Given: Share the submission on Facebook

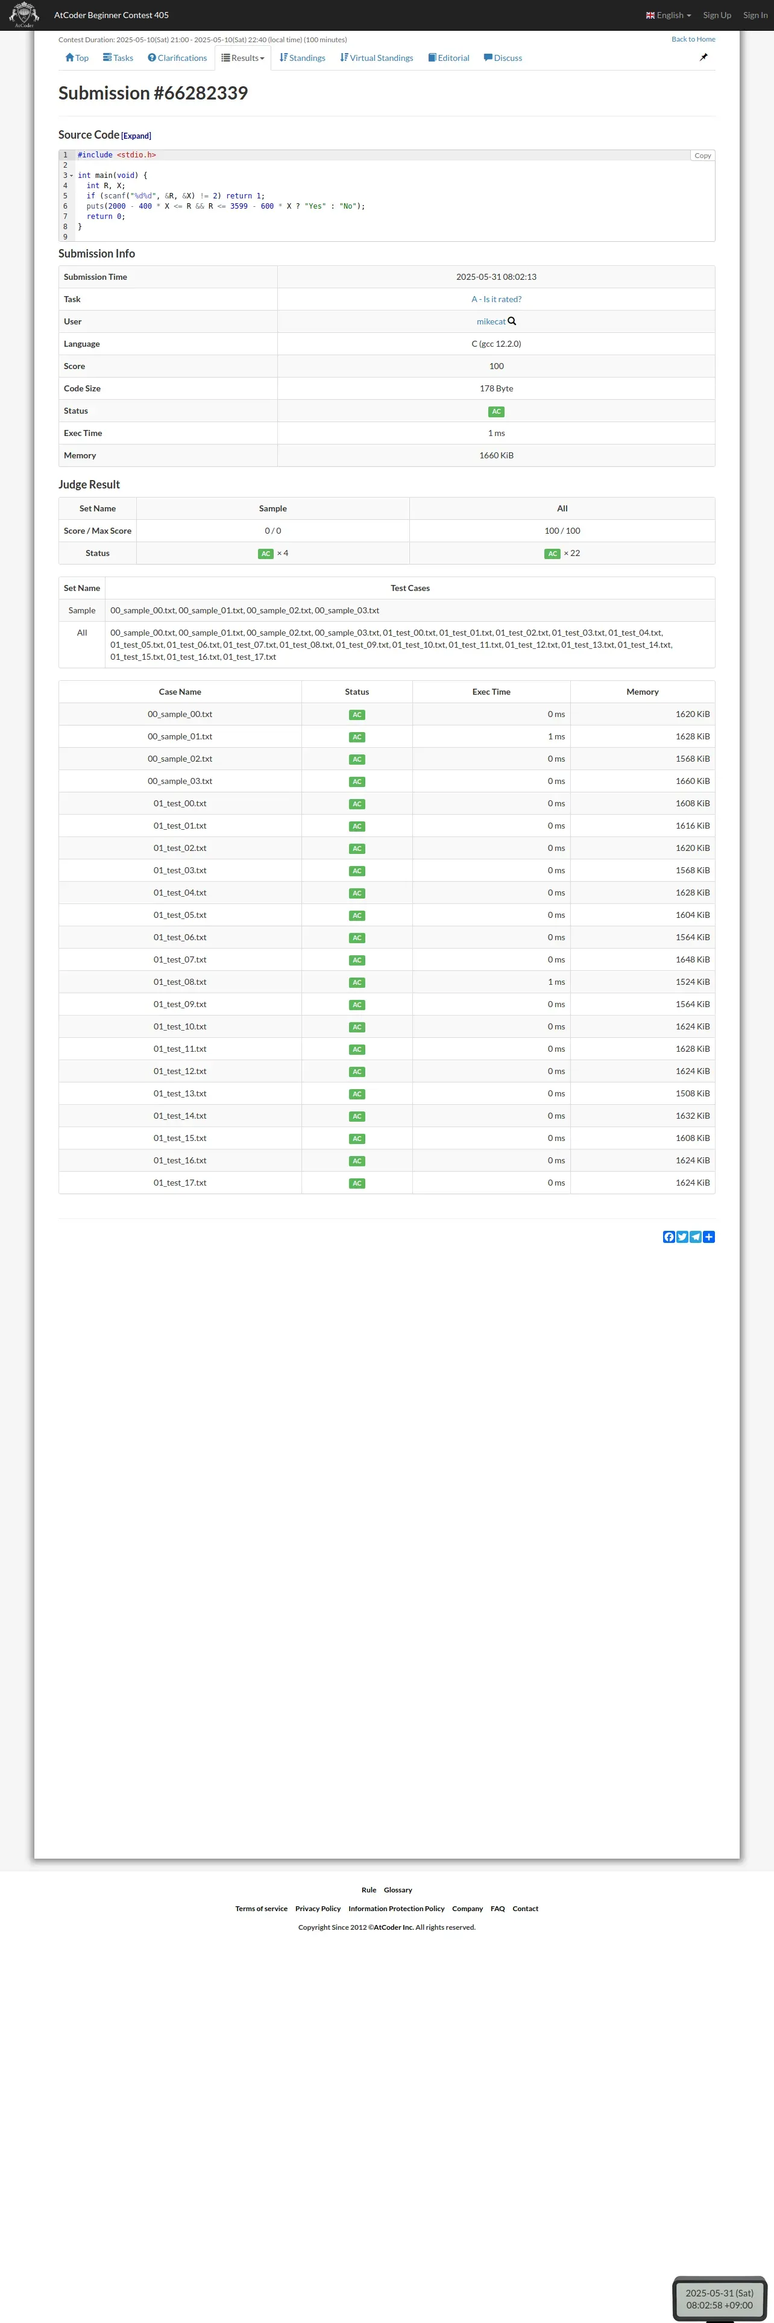Looking at the screenshot, I should [x=669, y=1236].
